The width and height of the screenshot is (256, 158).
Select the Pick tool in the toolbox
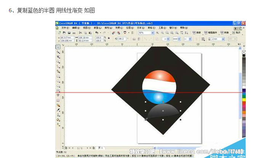58,47
